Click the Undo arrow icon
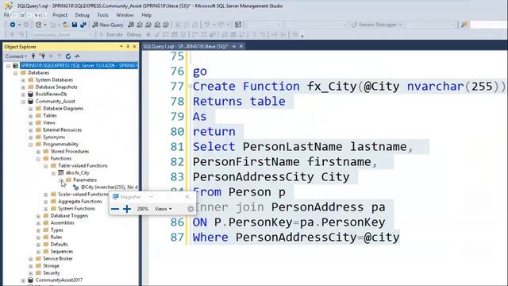This screenshot has width=508, height=286. [x=206, y=25]
